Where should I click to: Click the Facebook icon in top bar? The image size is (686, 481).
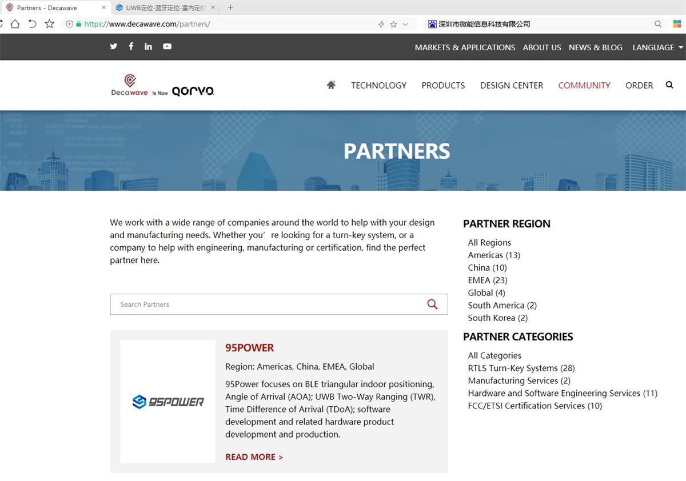coord(131,46)
